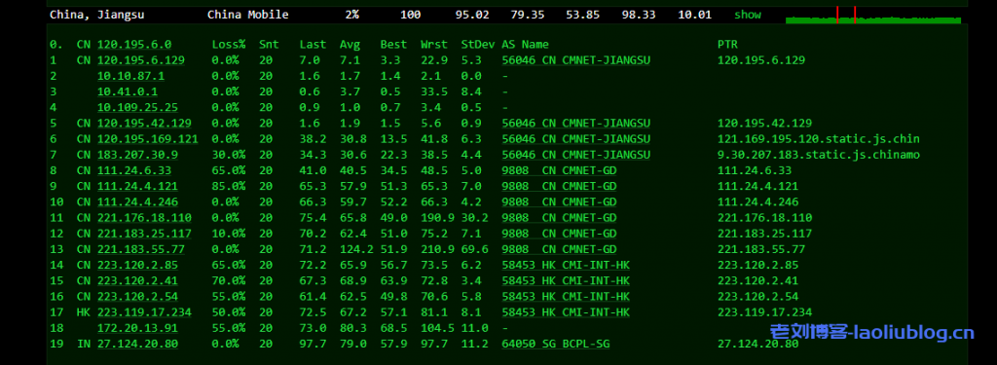
Task: Open IP link 223.120.2.85
Action: click(x=137, y=265)
